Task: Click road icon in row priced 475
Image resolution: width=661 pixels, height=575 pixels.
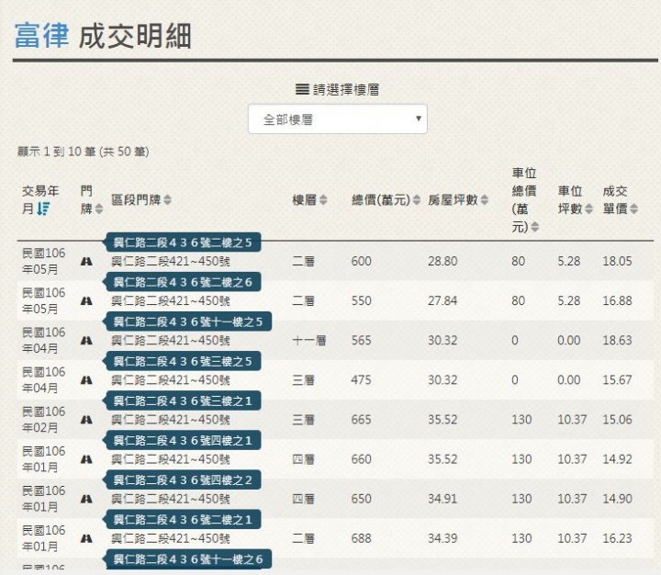Action: point(86,380)
